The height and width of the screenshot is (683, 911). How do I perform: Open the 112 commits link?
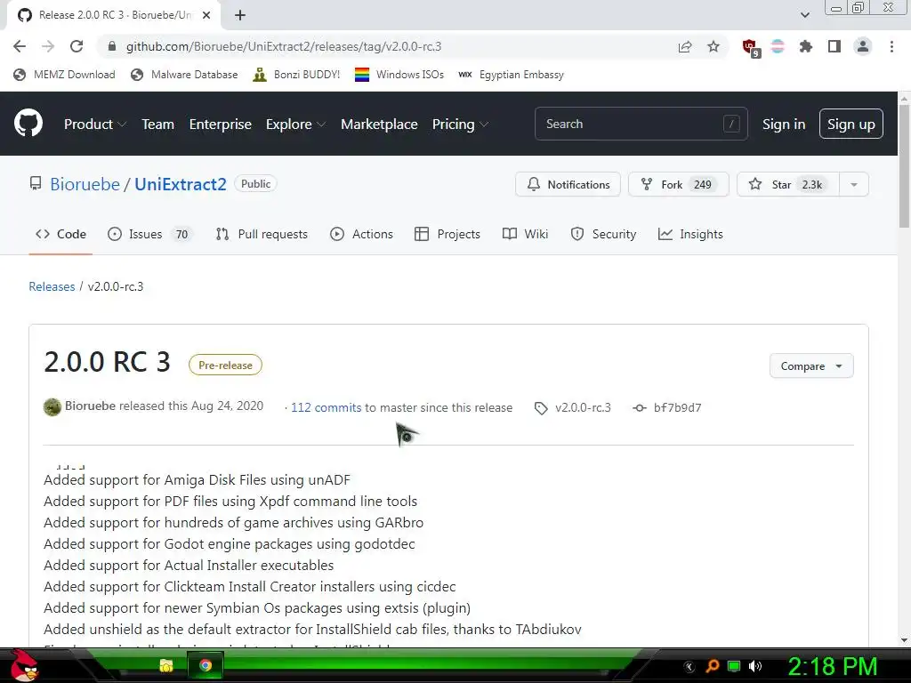point(326,407)
